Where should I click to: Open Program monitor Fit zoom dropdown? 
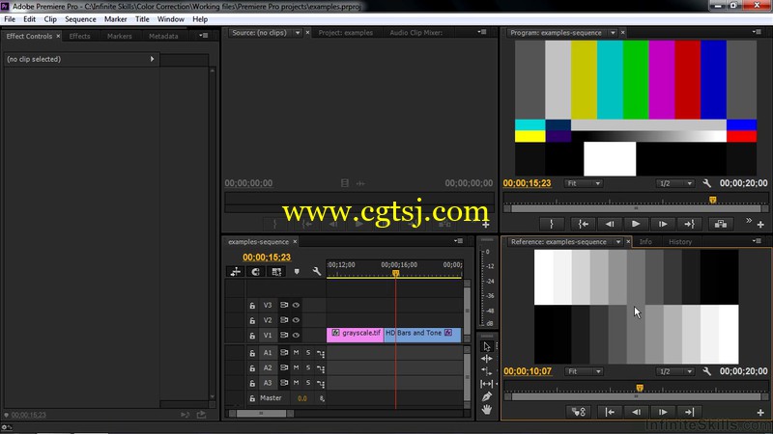coord(584,183)
